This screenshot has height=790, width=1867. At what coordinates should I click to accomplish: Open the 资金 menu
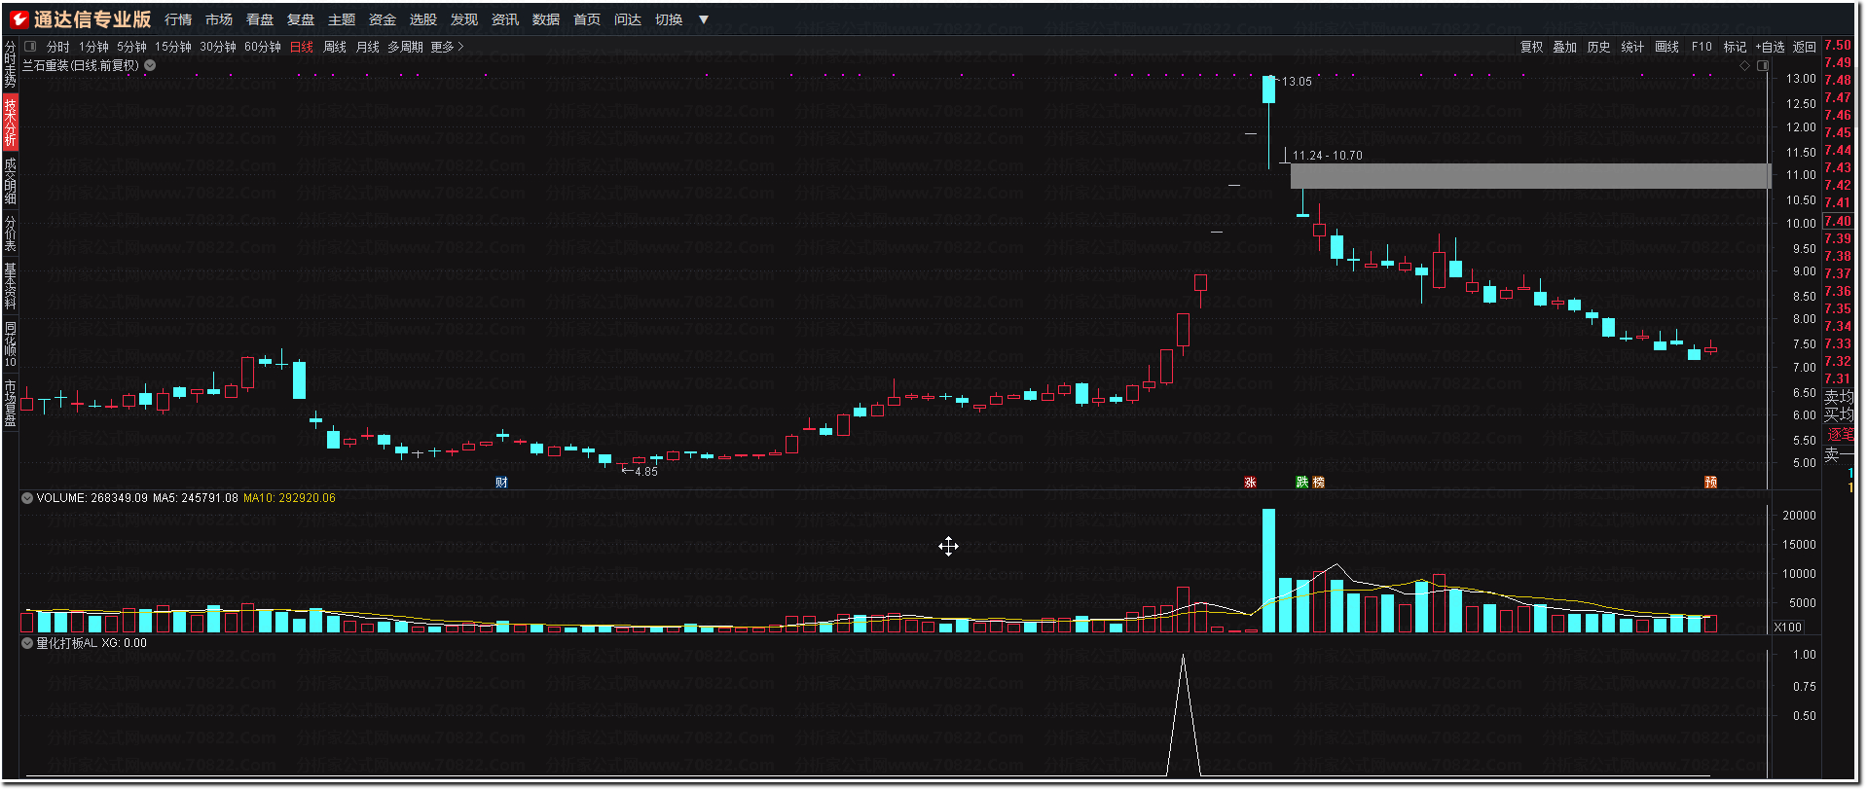pos(383,19)
